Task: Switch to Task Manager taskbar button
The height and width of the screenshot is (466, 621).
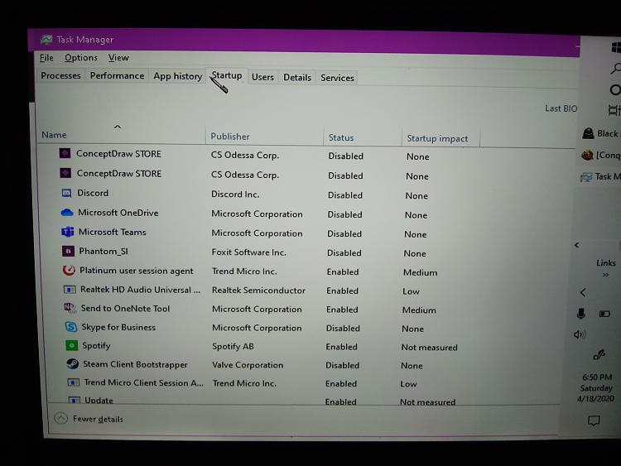Action: [x=600, y=176]
